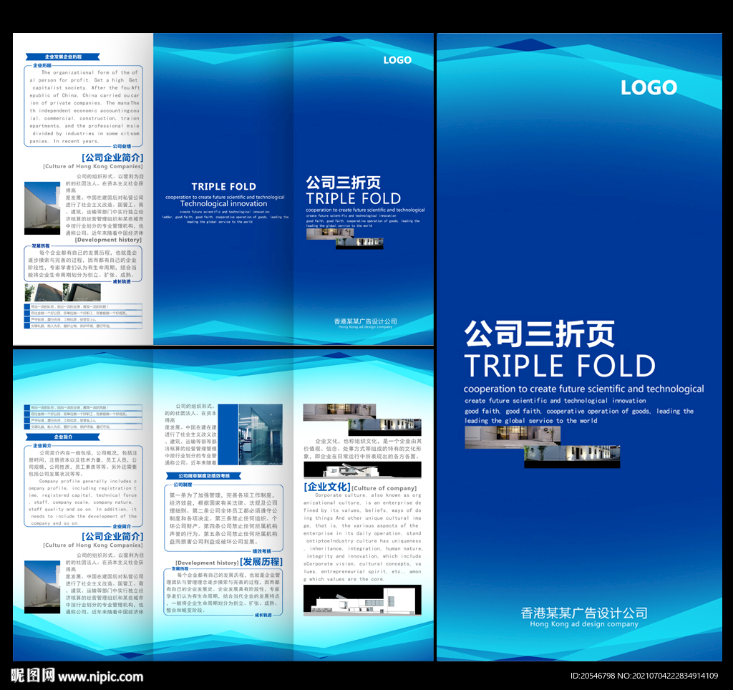Click the large LOGO on the right cover
Image resolution: width=733 pixels, height=690 pixels.
tap(649, 87)
